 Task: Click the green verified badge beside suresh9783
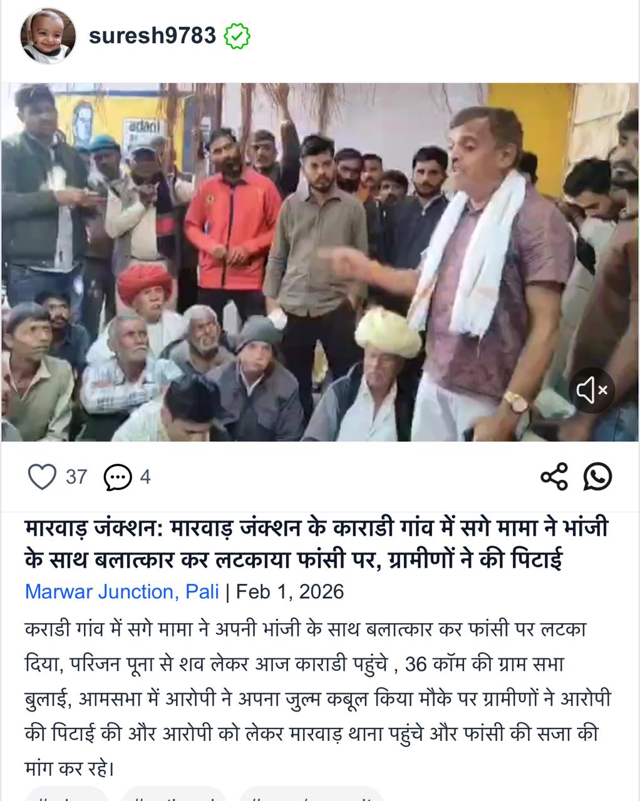(x=237, y=36)
